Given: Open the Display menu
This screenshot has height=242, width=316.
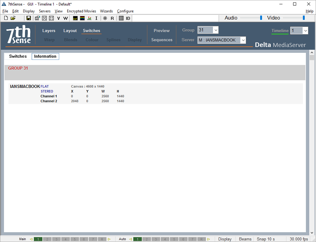Looking at the screenshot, I should point(29,11).
